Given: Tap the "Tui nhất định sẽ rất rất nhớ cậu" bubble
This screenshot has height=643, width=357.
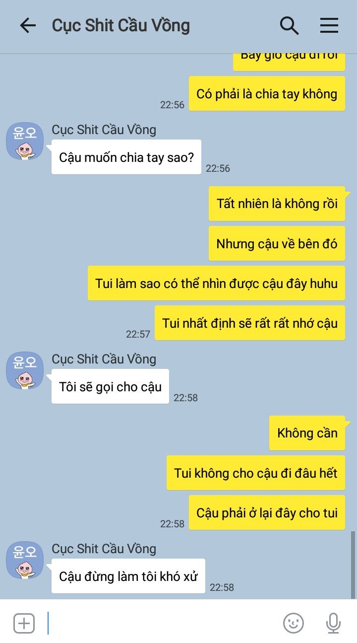Looking at the screenshot, I should [250, 323].
